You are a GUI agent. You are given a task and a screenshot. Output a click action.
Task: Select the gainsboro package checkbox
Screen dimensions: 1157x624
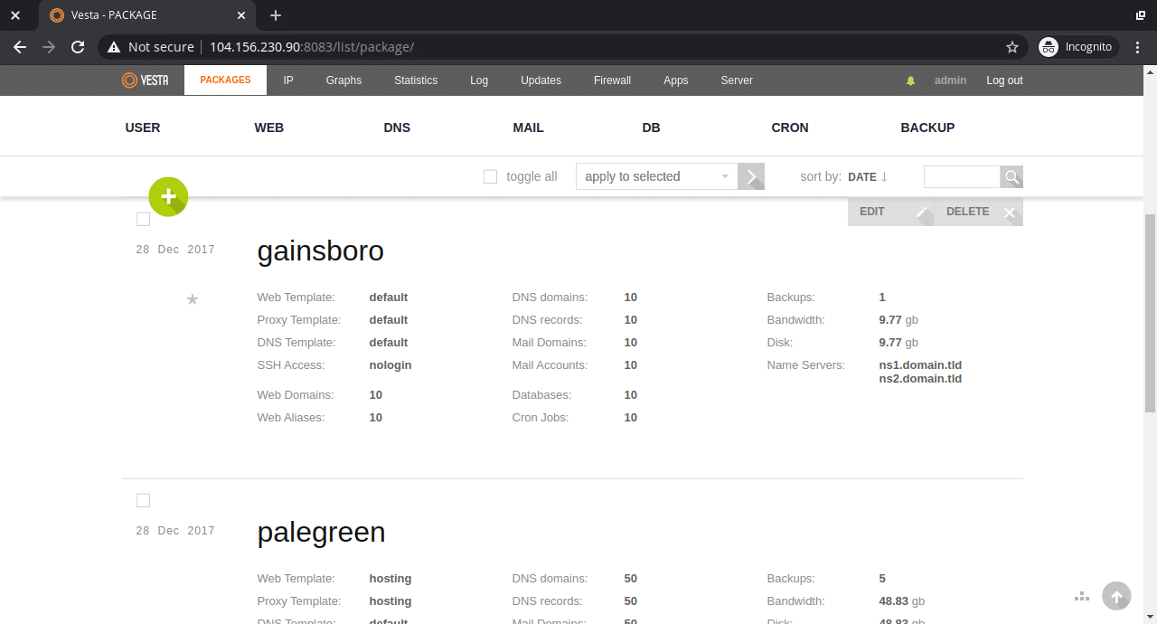(x=143, y=219)
